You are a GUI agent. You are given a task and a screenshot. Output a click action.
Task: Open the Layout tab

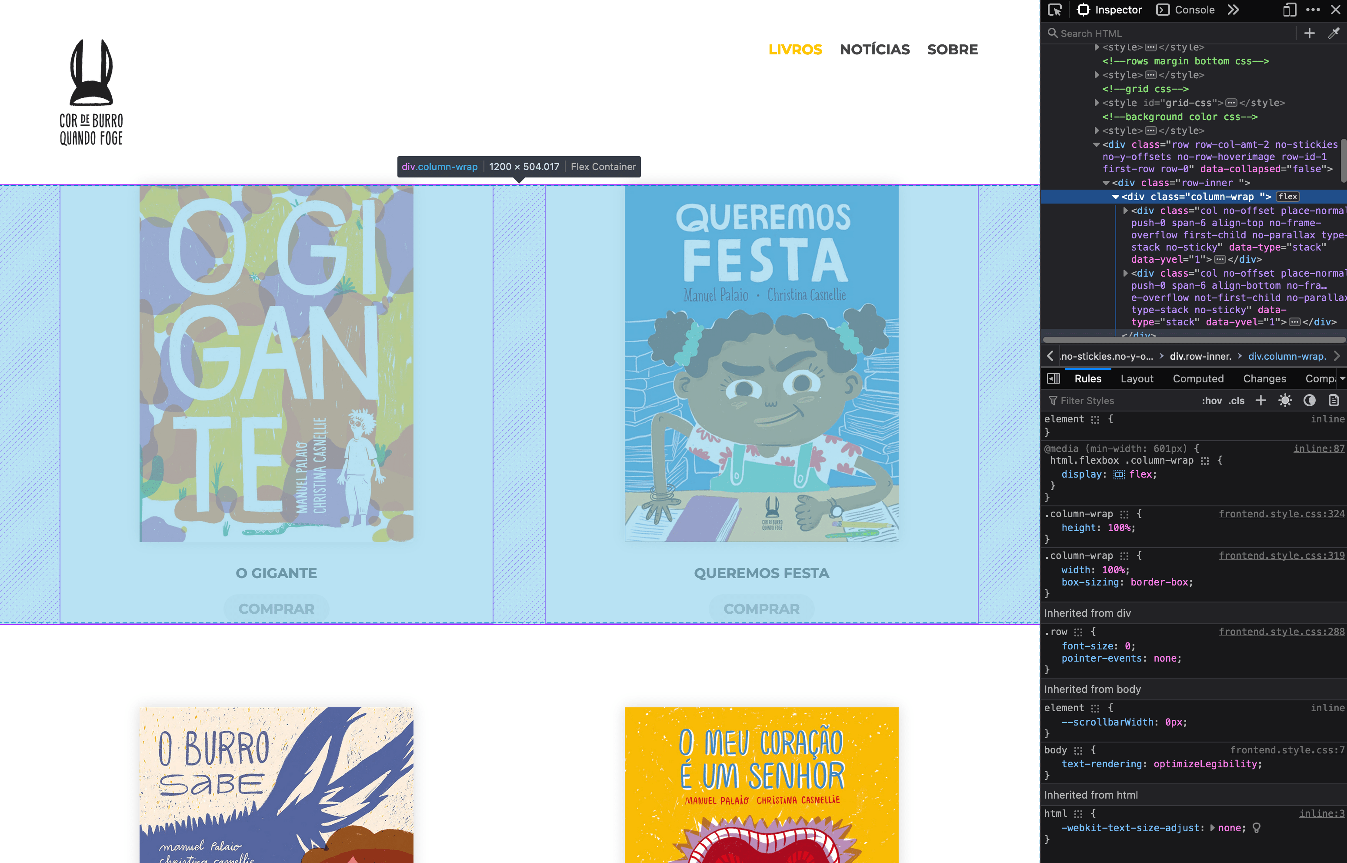point(1137,378)
